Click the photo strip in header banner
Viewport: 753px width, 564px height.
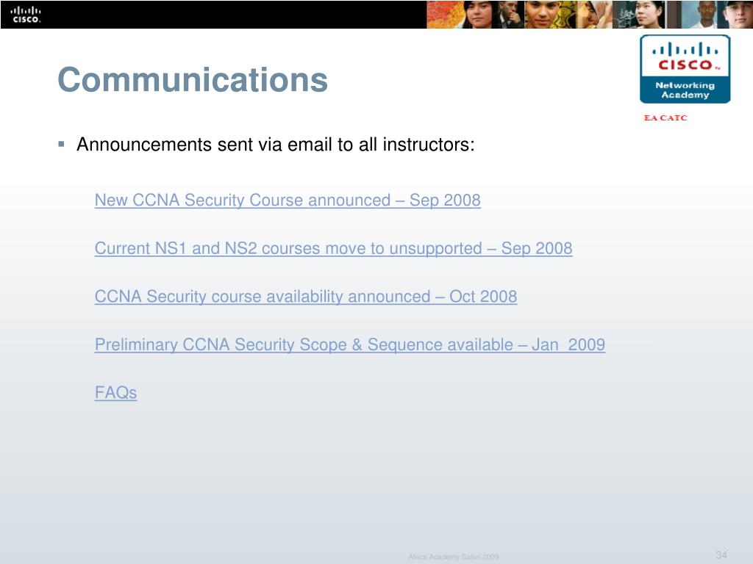tap(589, 15)
